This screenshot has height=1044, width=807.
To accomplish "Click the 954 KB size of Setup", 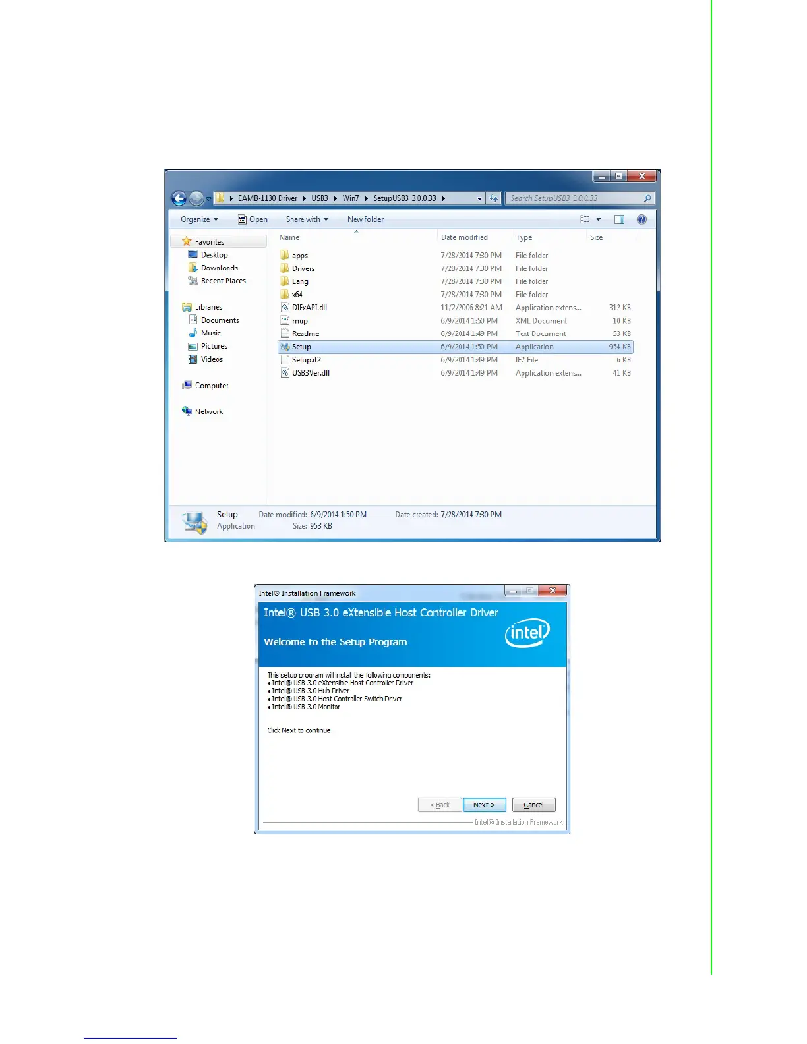I will click(620, 347).
